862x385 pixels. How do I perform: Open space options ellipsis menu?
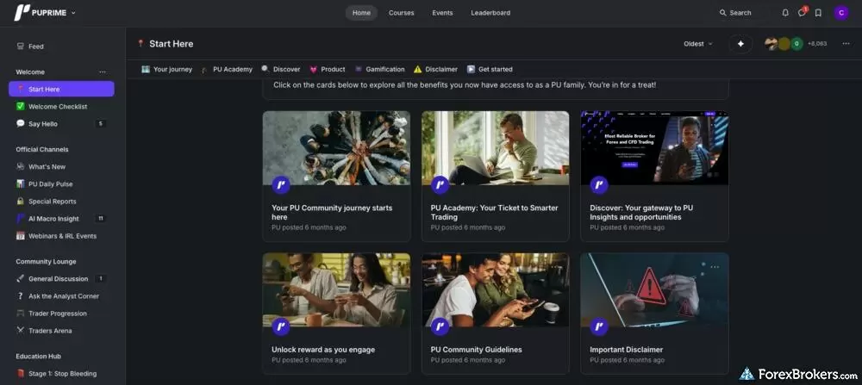pyautogui.click(x=846, y=44)
